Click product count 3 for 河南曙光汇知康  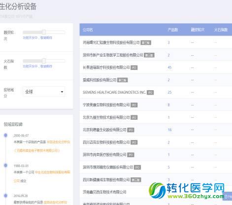[x=168, y=42]
